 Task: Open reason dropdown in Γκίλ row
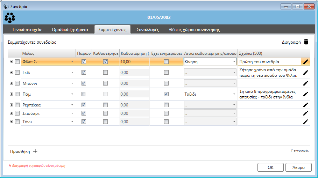click(x=234, y=72)
